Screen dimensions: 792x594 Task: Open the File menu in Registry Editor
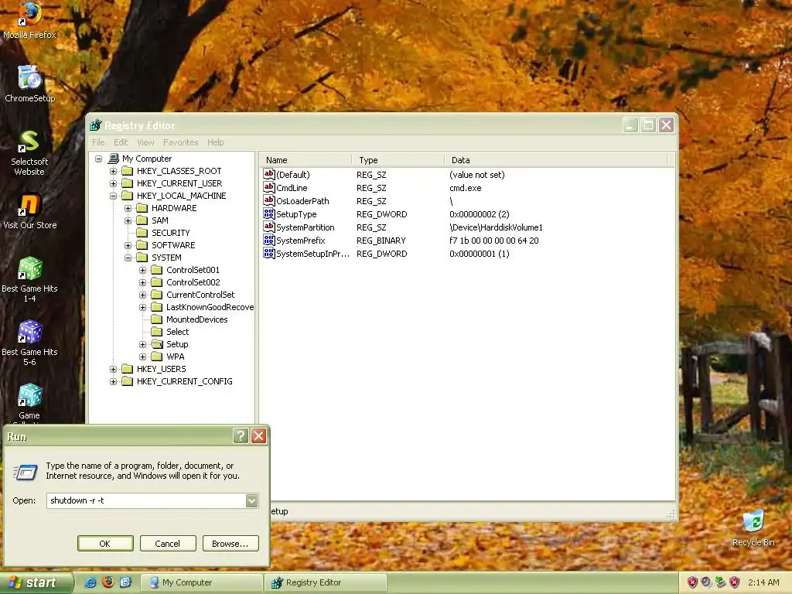coord(98,142)
